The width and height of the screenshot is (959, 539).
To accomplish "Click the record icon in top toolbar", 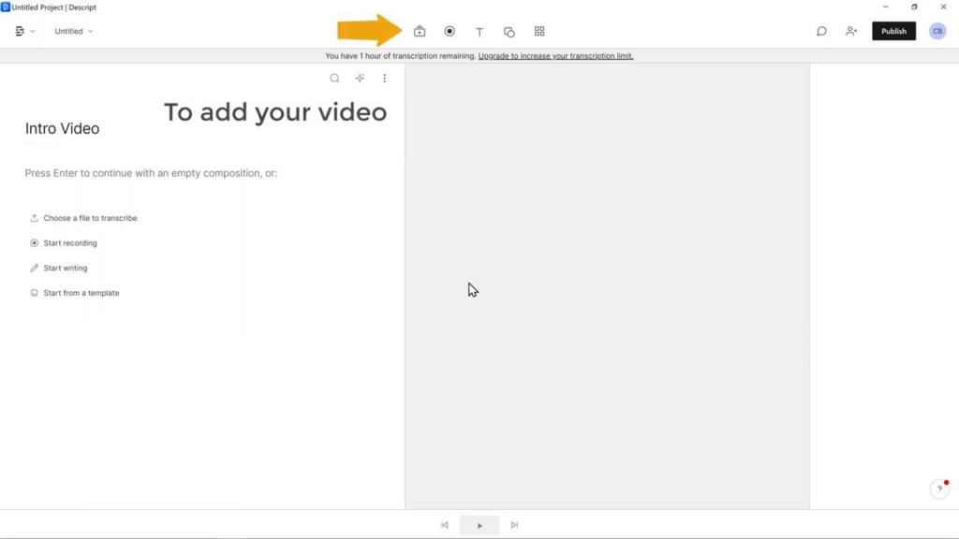I will [x=450, y=31].
